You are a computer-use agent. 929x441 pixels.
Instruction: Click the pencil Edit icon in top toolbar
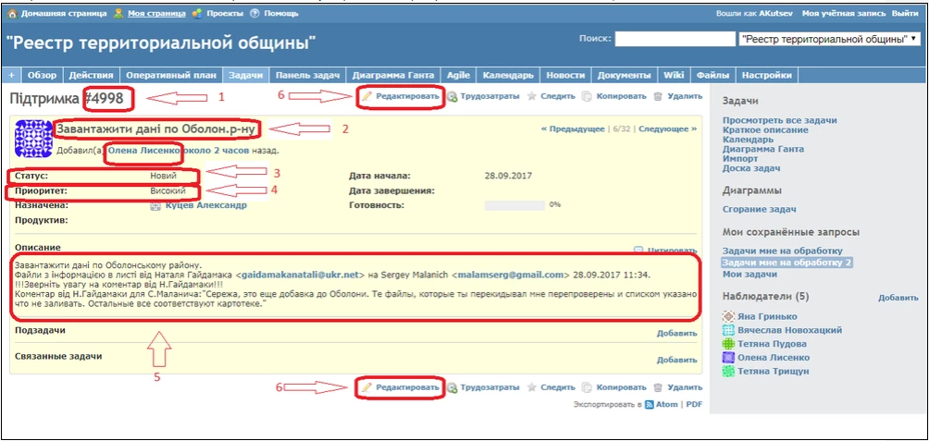(367, 96)
